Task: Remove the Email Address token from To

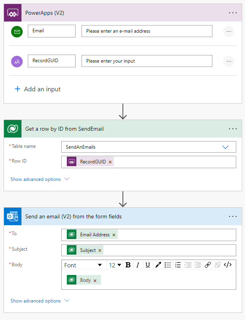Action: (x=114, y=235)
